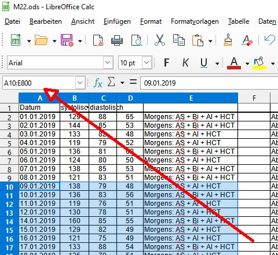Open the Ansicht menu

tap(83, 21)
